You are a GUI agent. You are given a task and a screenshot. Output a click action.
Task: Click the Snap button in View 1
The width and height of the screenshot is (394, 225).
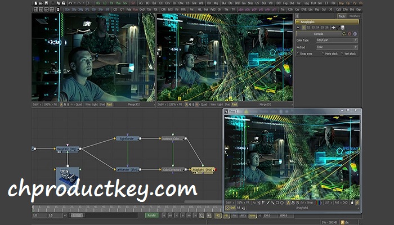pyautogui.click(x=310, y=202)
